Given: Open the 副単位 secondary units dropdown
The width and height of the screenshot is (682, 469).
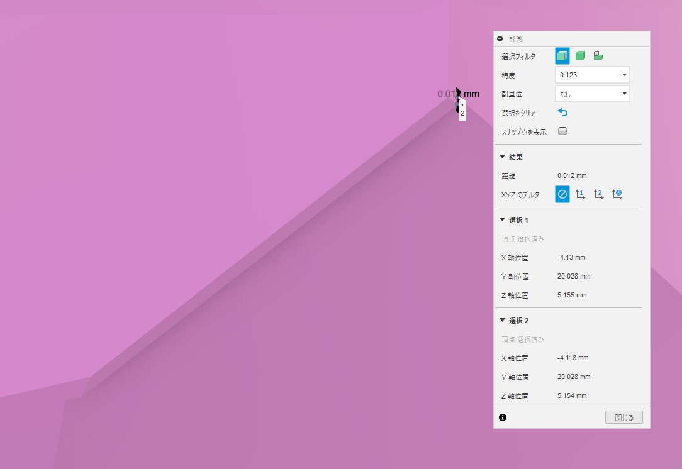Looking at the screenshot, I should pos(592,94).
